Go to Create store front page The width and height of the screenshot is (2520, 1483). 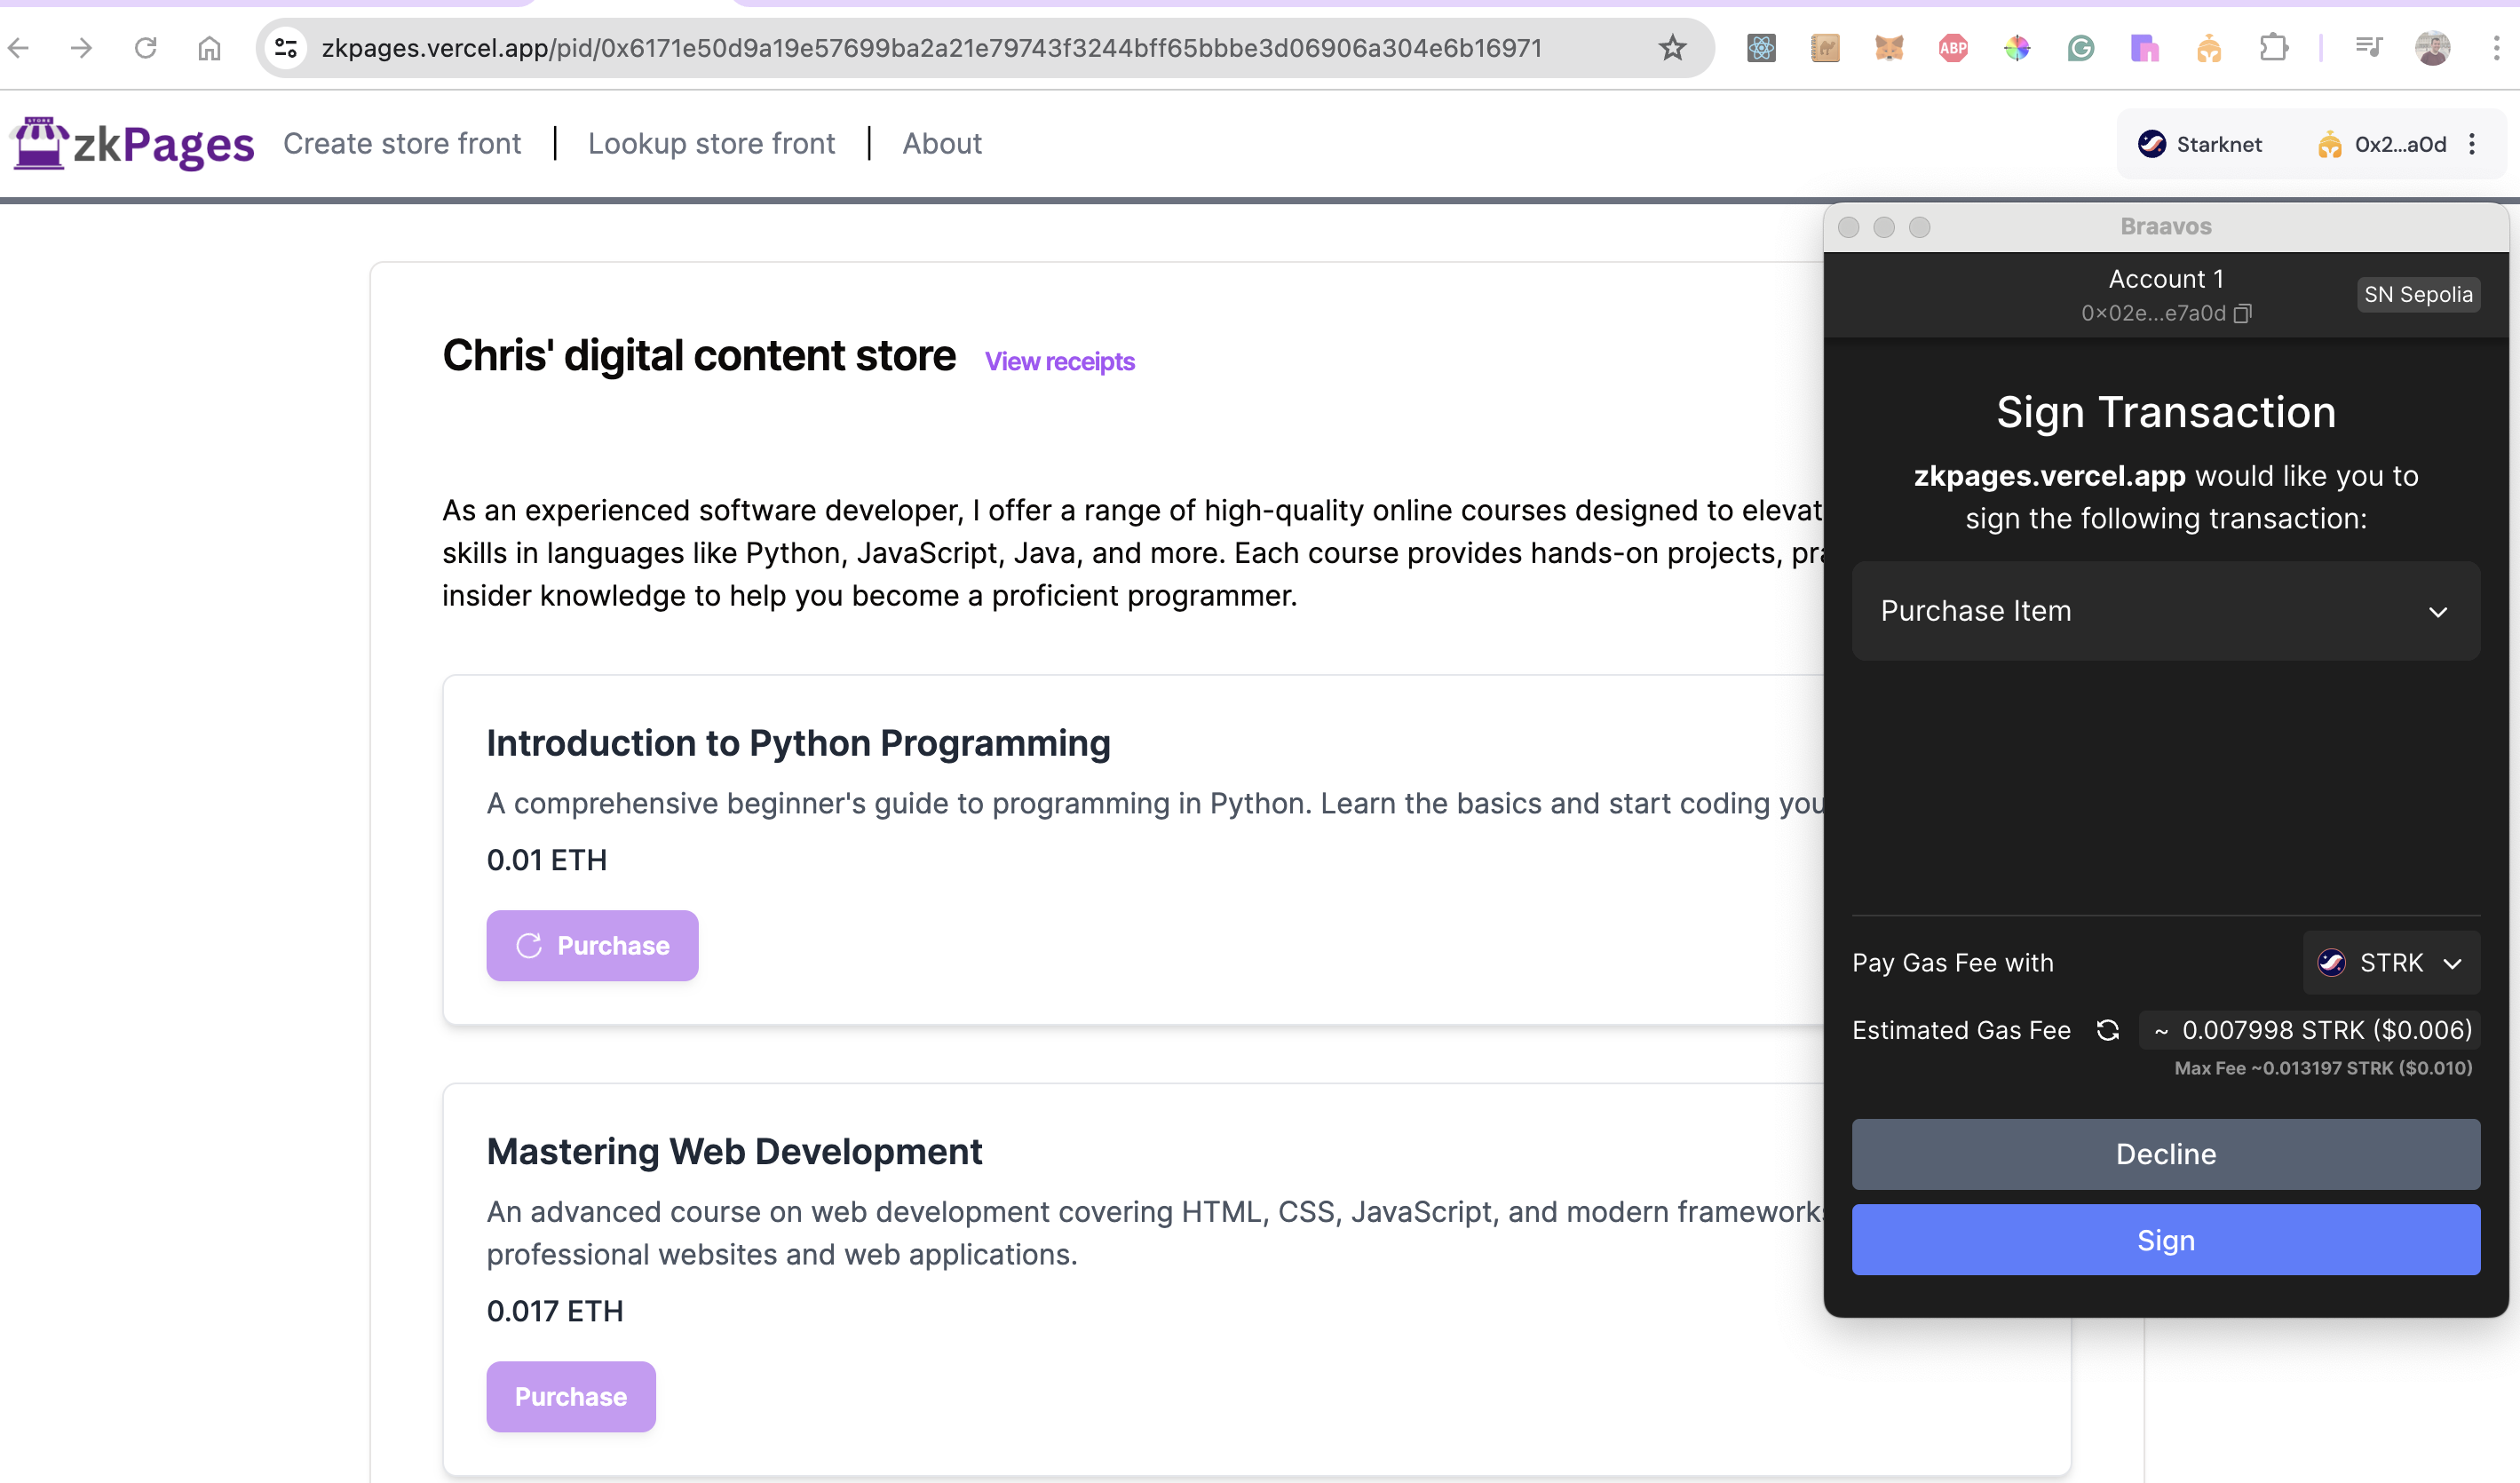click(x=402, y=144)
